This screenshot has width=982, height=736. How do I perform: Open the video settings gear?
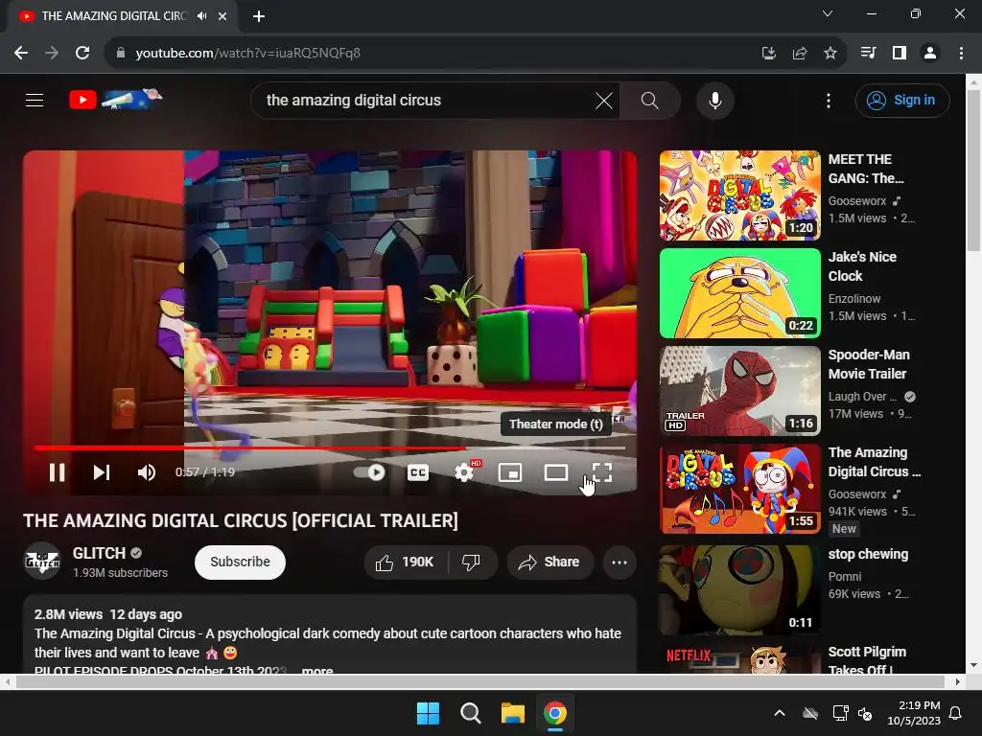[x=464, y=472]
